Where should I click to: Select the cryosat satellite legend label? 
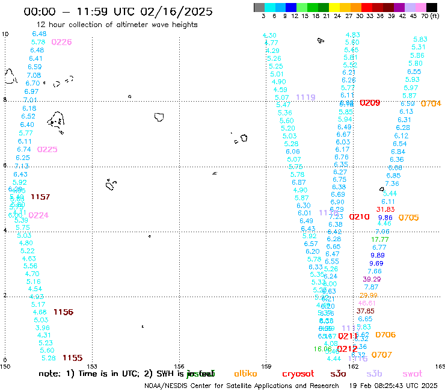tap(298, 374)
